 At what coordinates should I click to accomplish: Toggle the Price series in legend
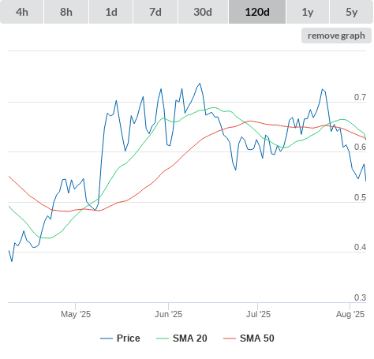click(120, 338)
